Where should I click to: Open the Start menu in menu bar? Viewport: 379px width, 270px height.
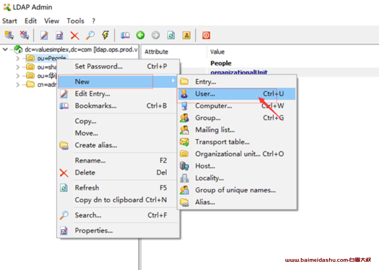[10, 21]
